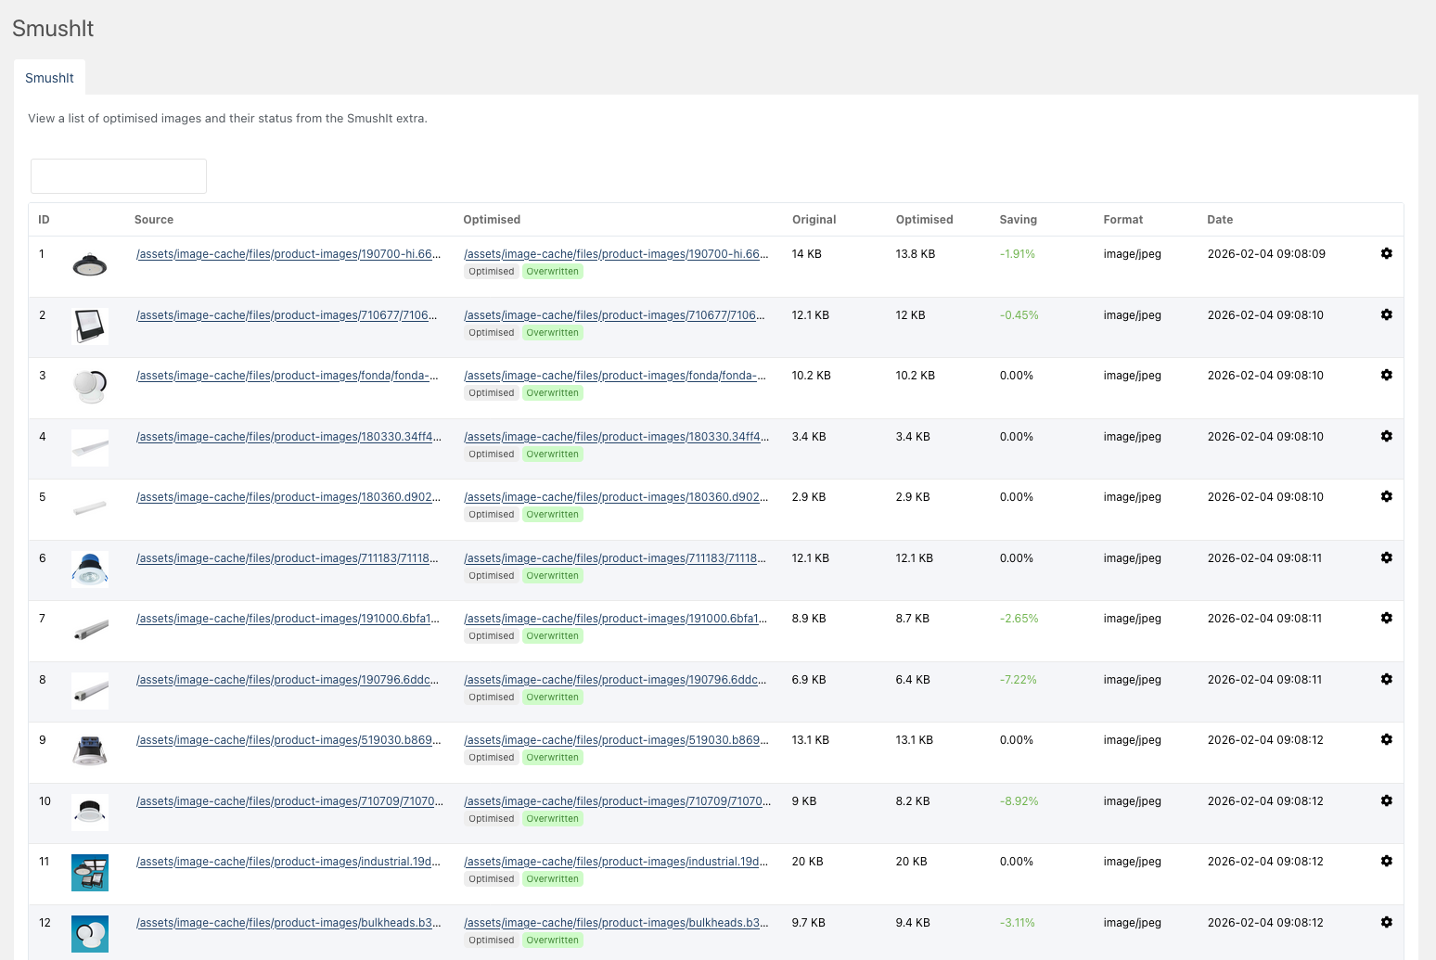
Task: Click the cog icon for the industrial image row
Action: pyautogui.click(x=1386, y=861)
